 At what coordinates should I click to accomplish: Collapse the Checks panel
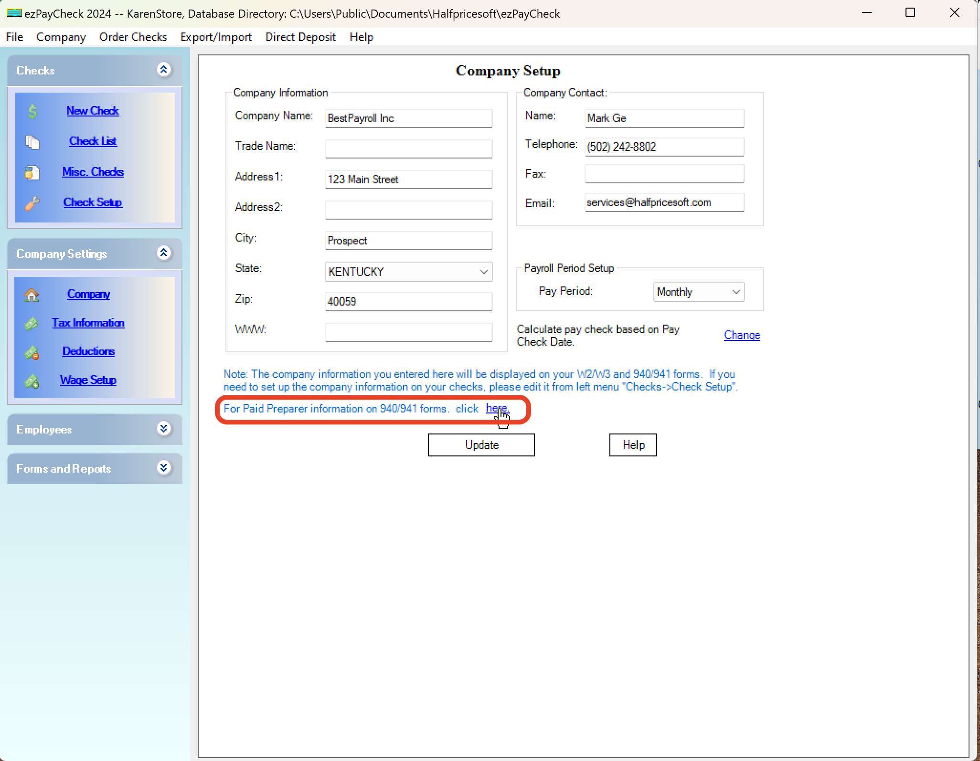click(164, 70)
